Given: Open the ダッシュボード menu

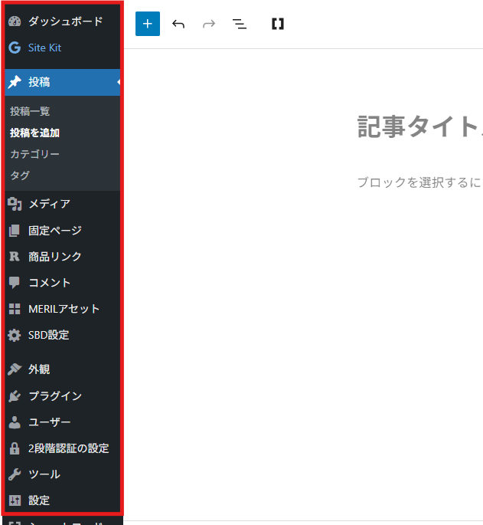Looking at the screenshot, I should pos(65,21).
